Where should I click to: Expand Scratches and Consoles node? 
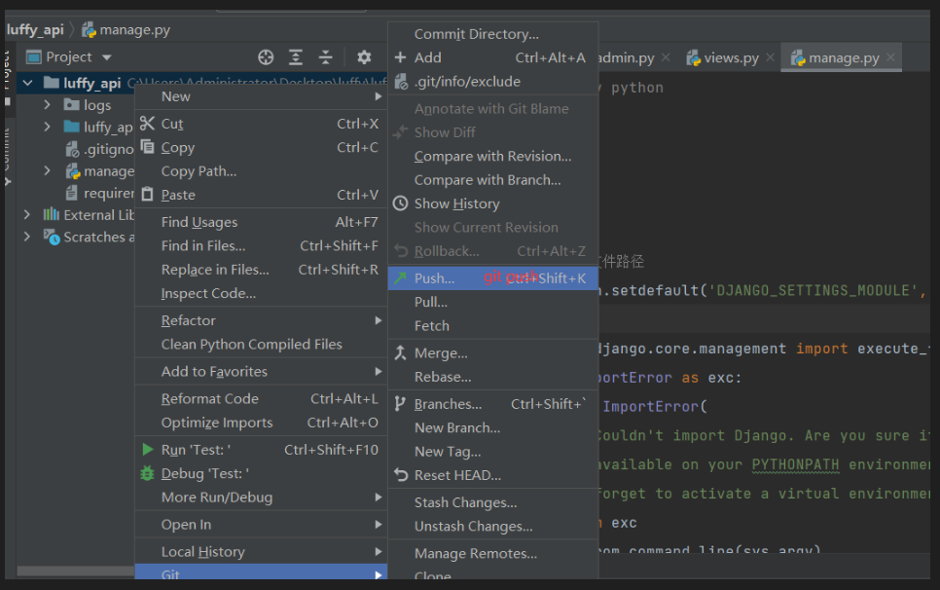click(x=27, y=237)
